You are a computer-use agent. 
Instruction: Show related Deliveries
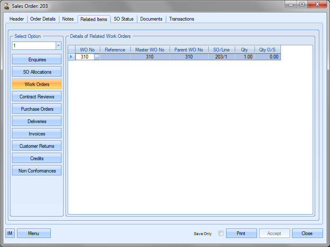(37, 121)
